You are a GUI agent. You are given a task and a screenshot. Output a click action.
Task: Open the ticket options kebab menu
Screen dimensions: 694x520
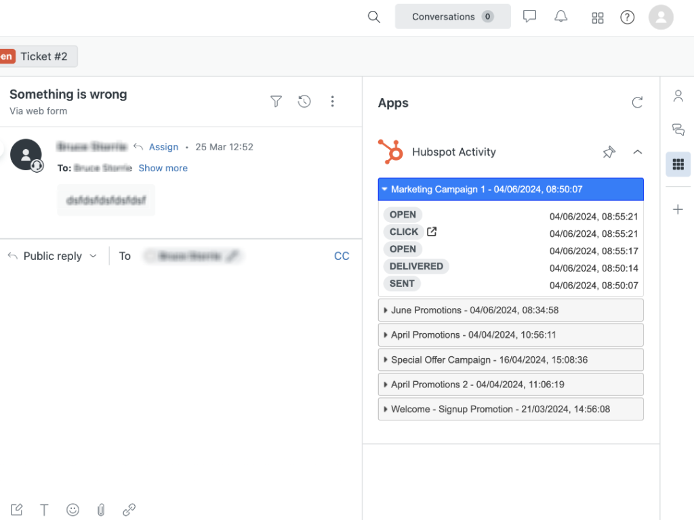(332, 101)
